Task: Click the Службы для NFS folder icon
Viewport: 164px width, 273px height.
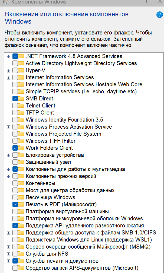Action: [21, 254]
